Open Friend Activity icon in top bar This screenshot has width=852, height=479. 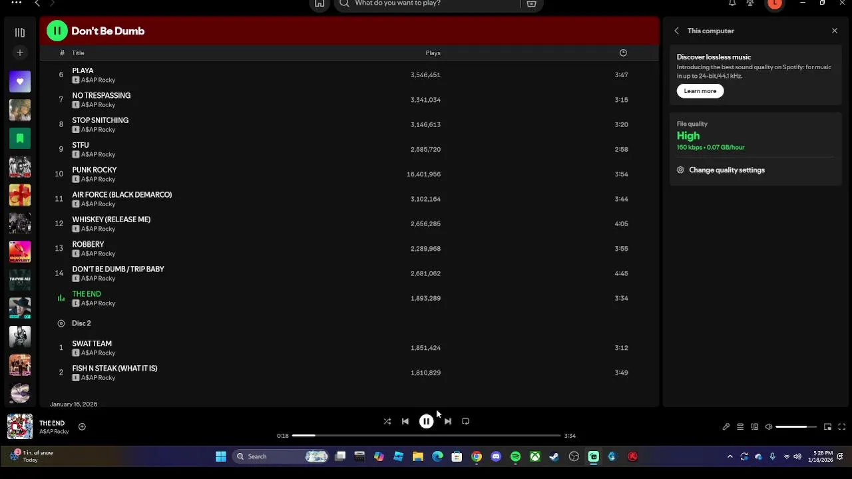click(750, 3)
